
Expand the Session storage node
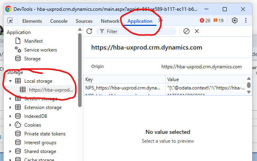pyautogui.click(x=10, y=99)
